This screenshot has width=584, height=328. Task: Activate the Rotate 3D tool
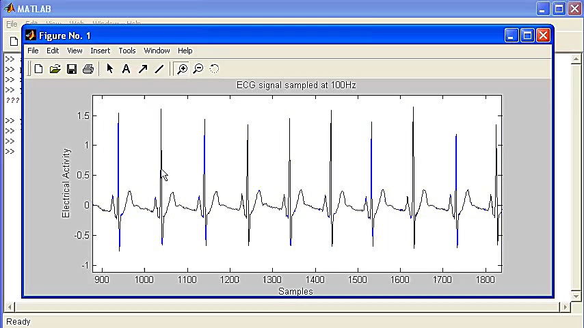point(214,68)
